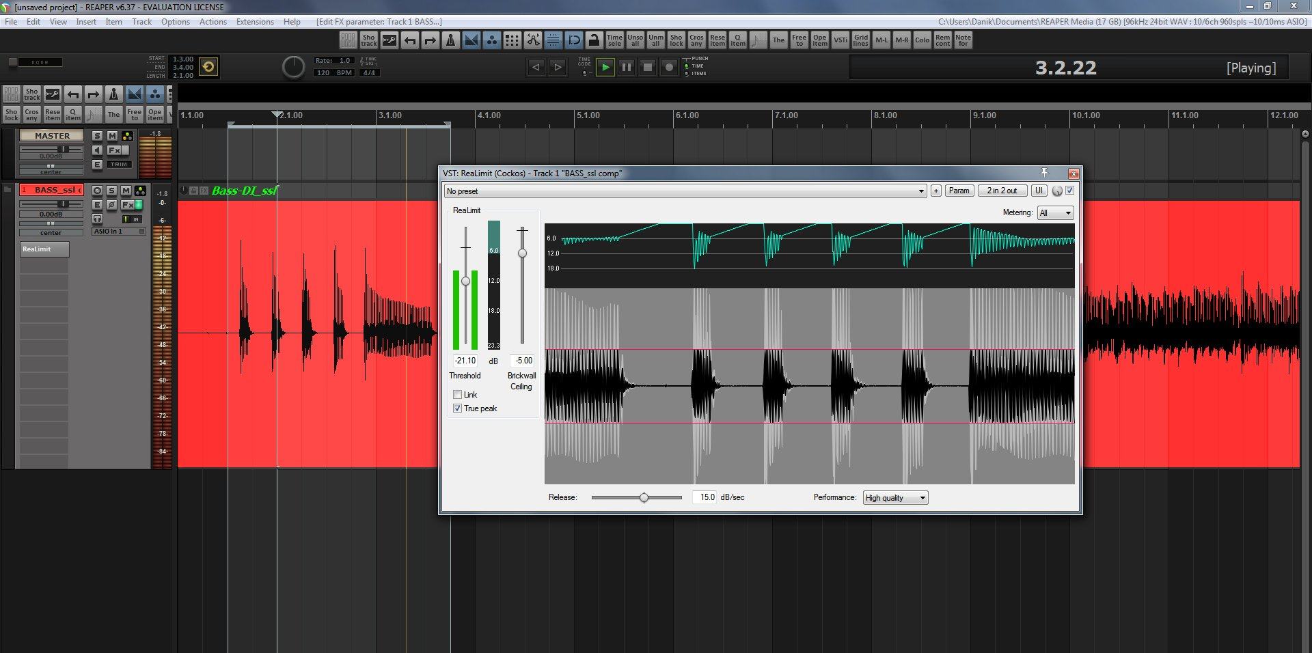Uncheck the True peak option
The image size is (1312, 653).
pos(457,408)
